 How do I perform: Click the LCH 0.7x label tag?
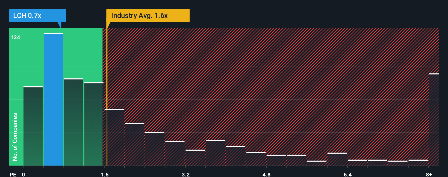(x=37, y=16)
